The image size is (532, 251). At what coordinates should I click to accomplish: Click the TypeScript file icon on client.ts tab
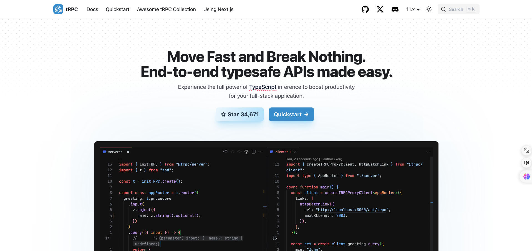tap(272, 152)
